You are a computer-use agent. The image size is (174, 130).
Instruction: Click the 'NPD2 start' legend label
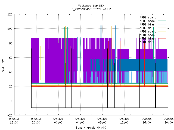(x=148, y=17)
